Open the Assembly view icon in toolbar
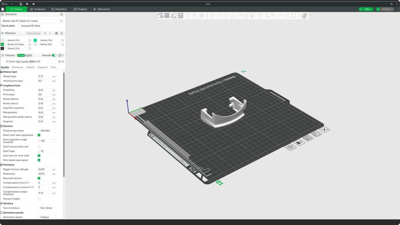400x225 pixels. tap(304, 16)
